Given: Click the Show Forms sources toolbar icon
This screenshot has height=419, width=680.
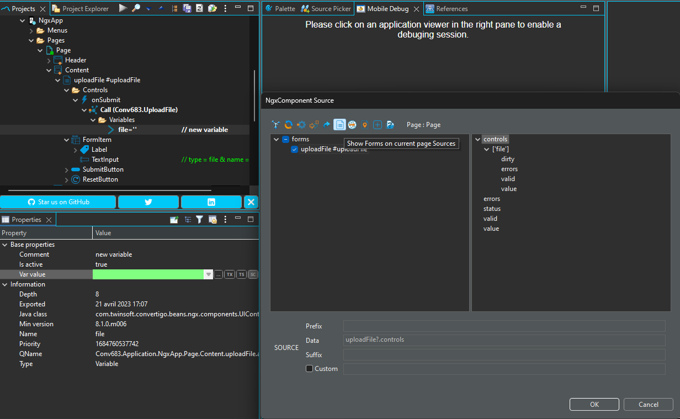Looking at the screenshot, I should tap(339, 125).
